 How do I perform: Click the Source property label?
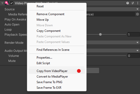coord(10,9)
